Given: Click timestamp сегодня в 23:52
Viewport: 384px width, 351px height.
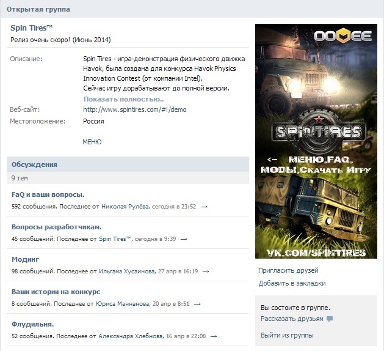Looking at the screenshot, I should coord(174,207).
